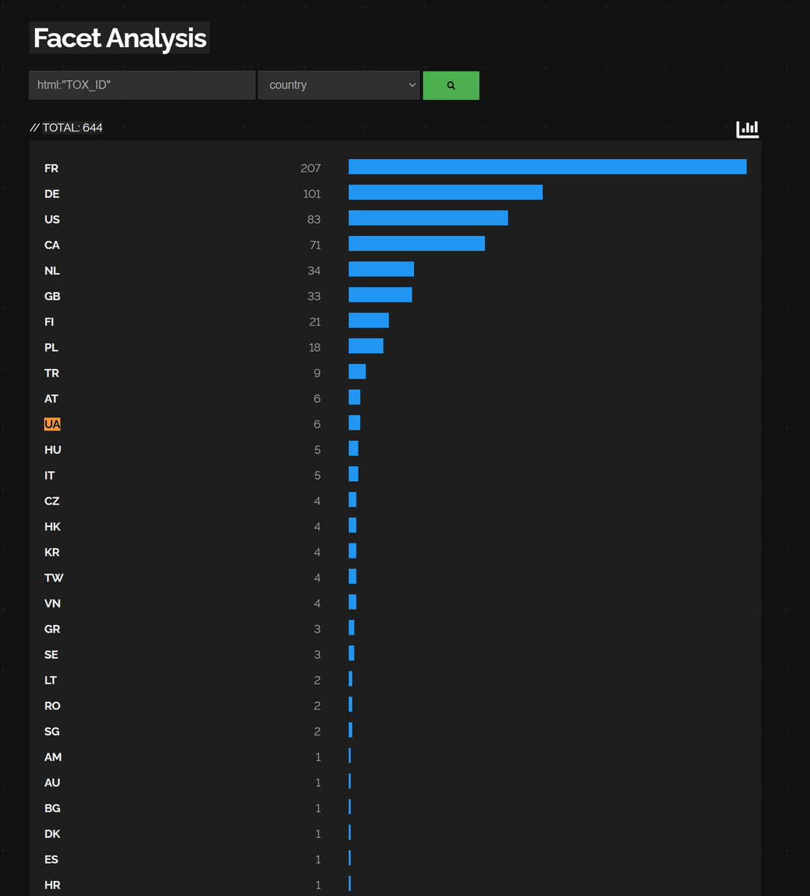This screenshot has width=810, height=896.
Task: Click the highlighted UA country label
Action: tap(52, 424)
